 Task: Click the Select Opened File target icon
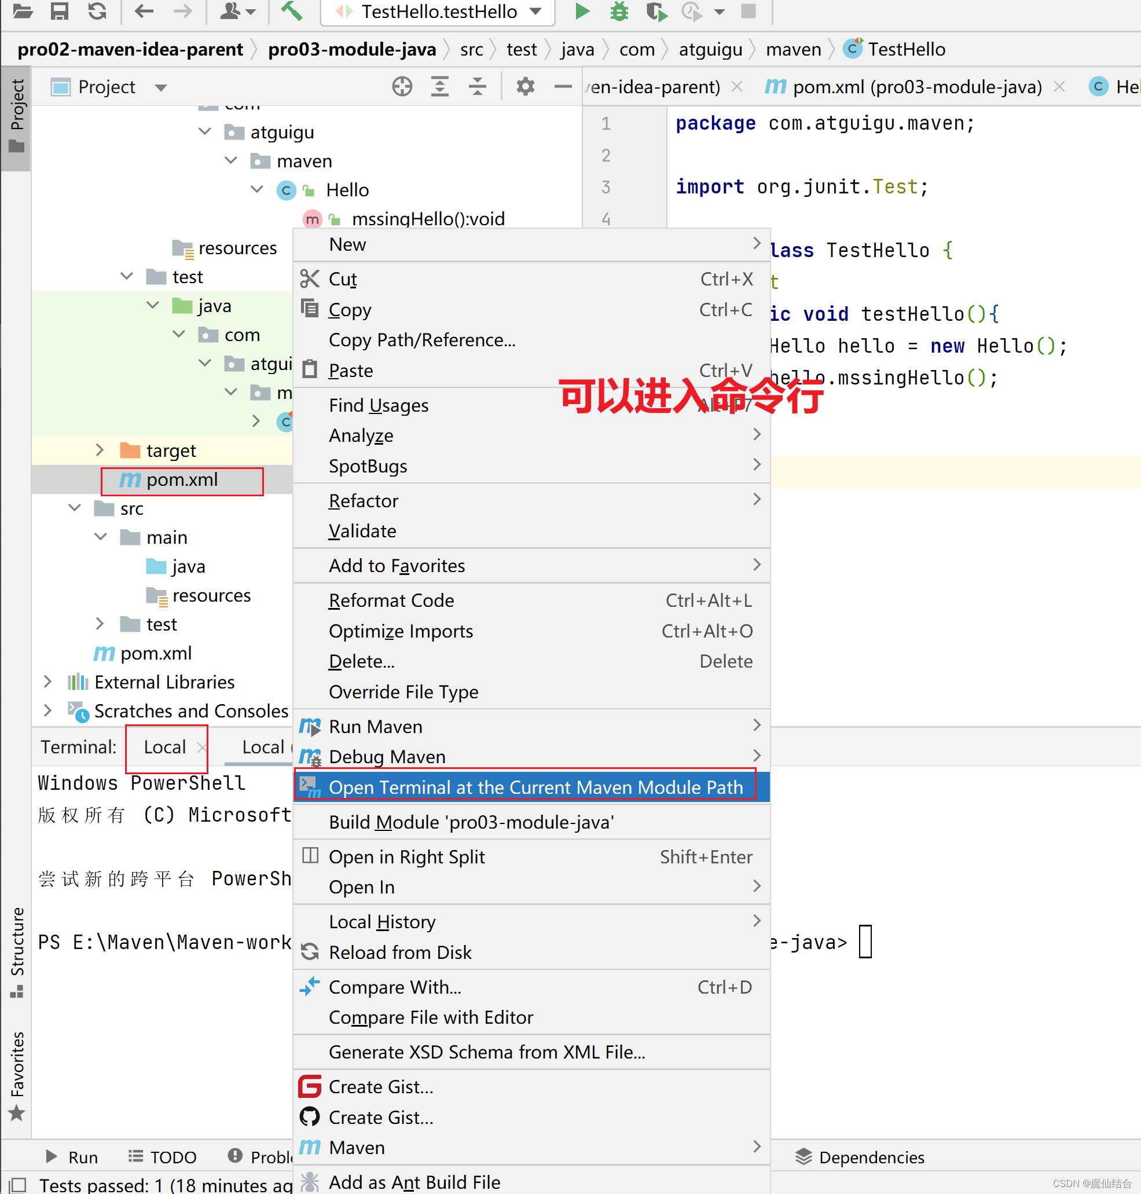402,86
